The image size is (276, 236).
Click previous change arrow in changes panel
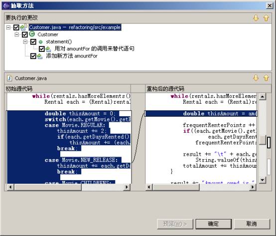(x=266, y=18)
